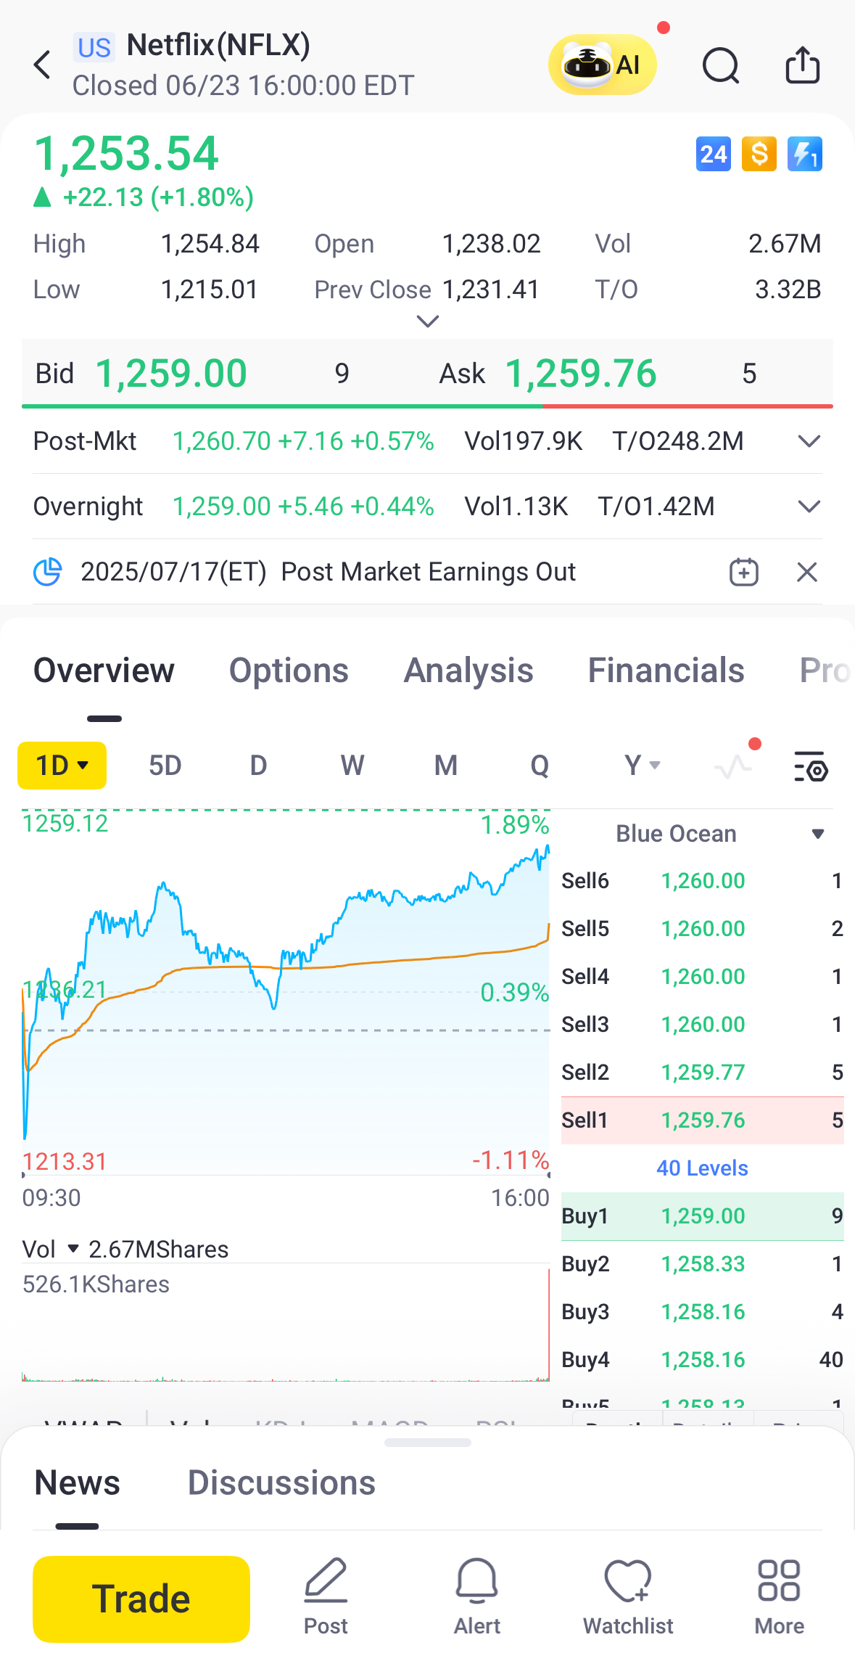Open the Y timeframe dropdown
This screenshot has height=1669, width=855.
pos(642,766)
